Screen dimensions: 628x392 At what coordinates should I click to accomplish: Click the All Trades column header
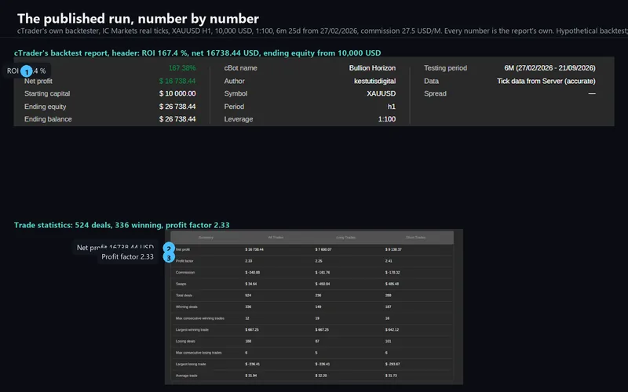pyautogui.click(x=276, y=238)
